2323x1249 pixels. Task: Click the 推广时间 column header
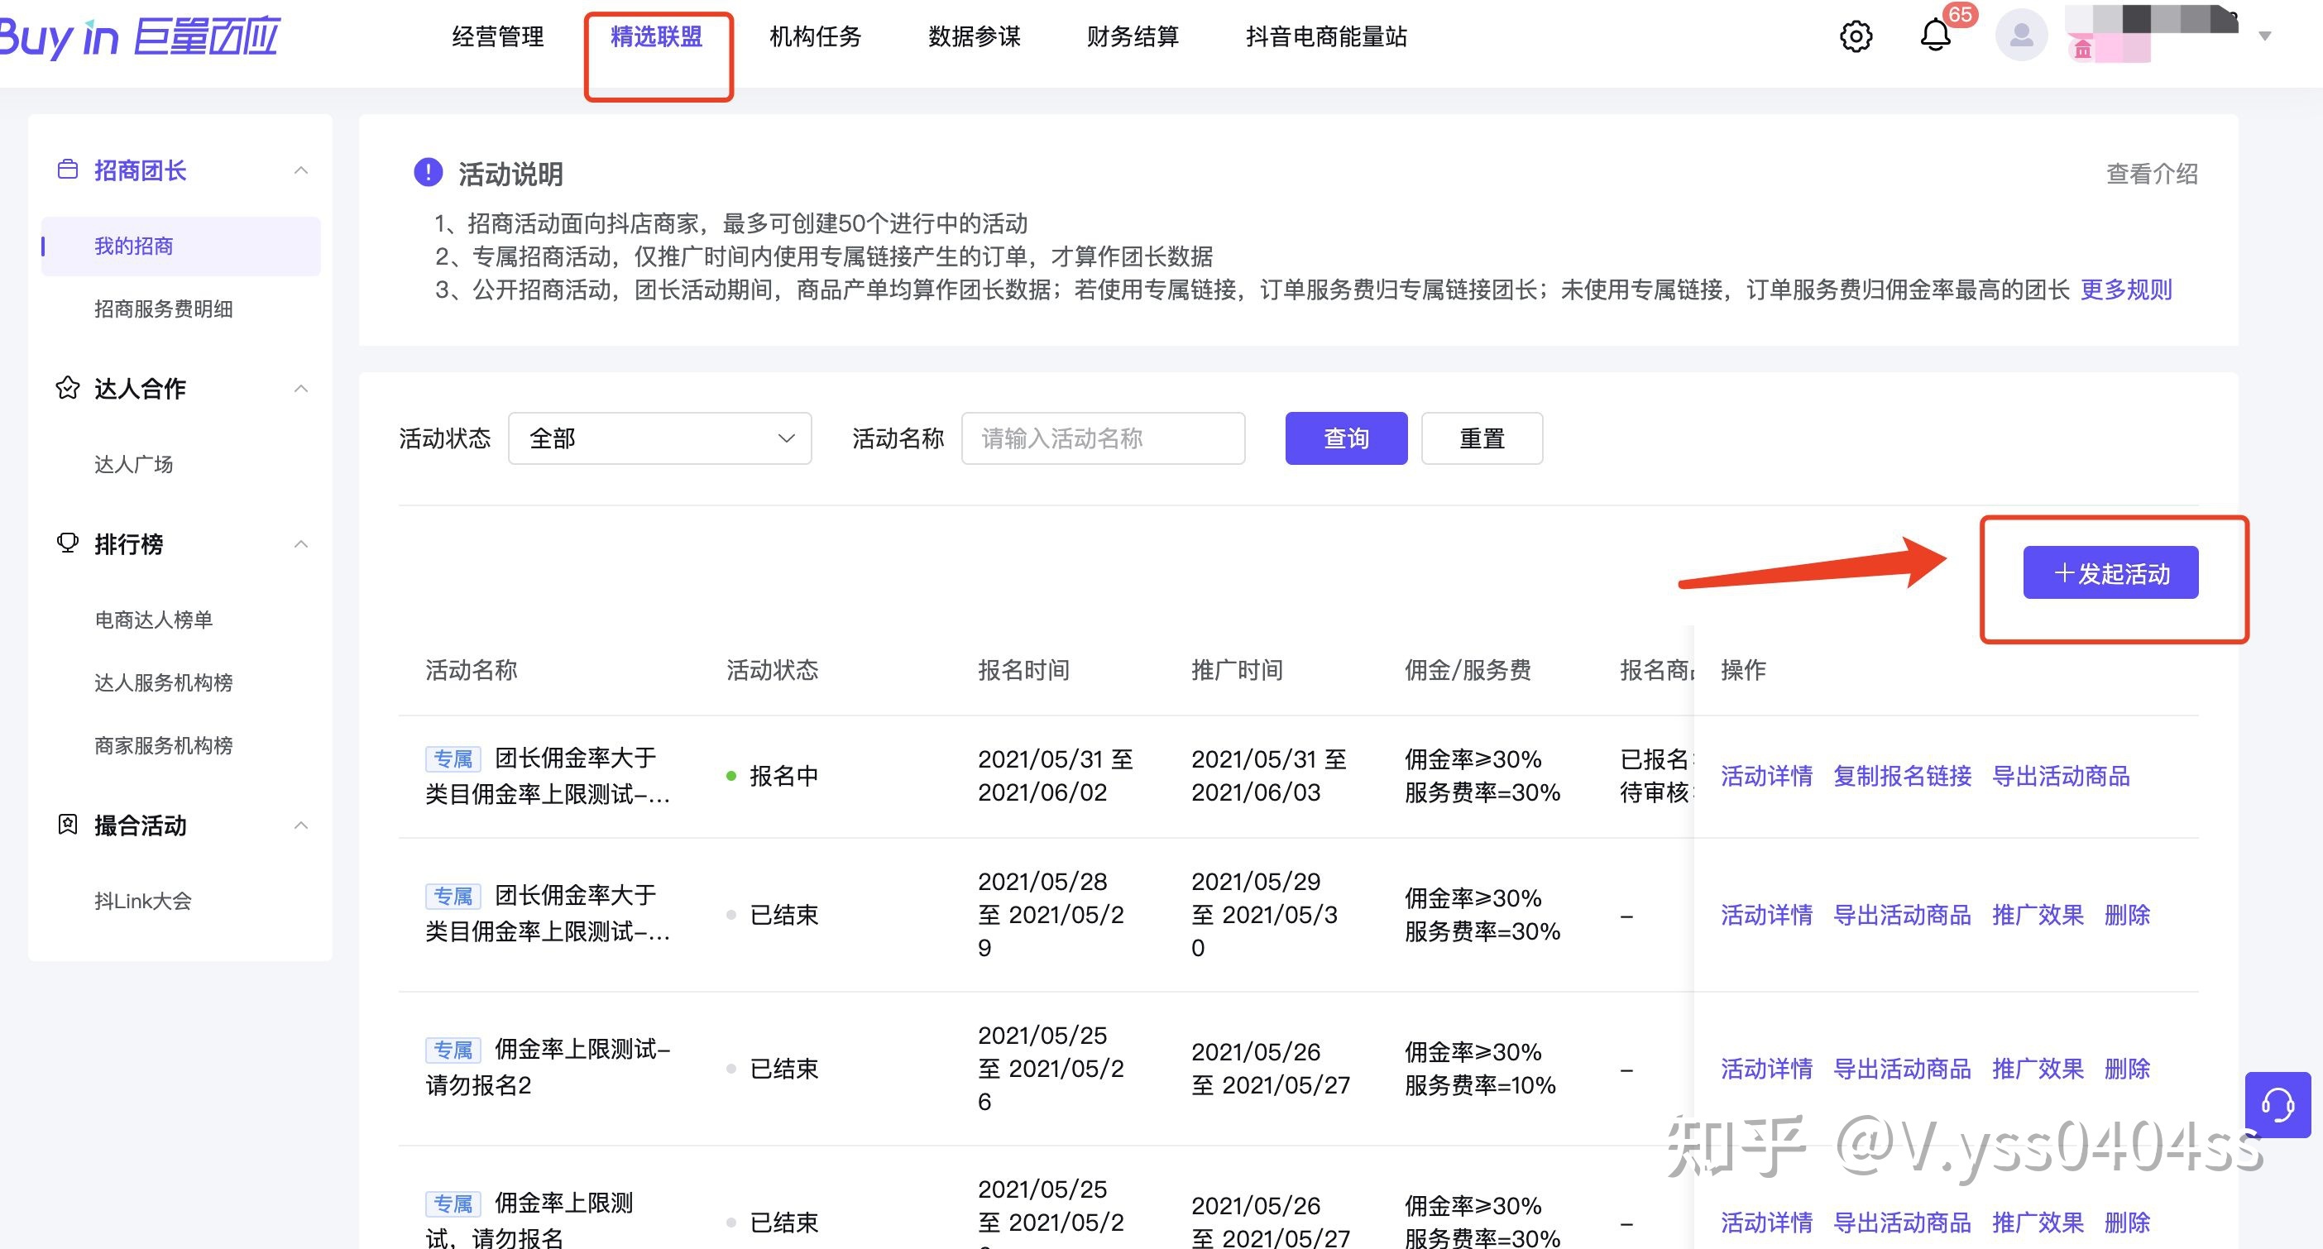coord(1236,669)
